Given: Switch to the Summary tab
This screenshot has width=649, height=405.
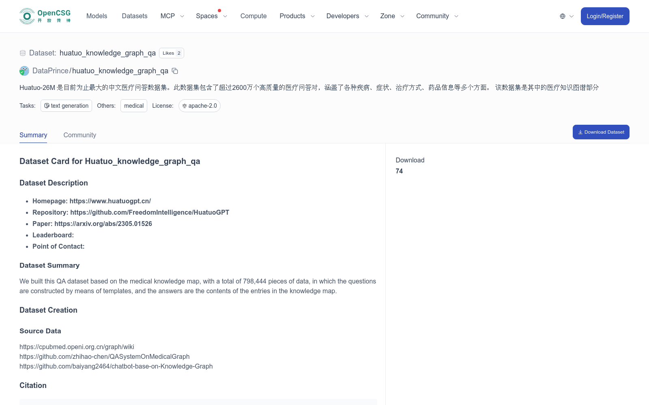Looking at the screenshot, I should tap(33, 135).
